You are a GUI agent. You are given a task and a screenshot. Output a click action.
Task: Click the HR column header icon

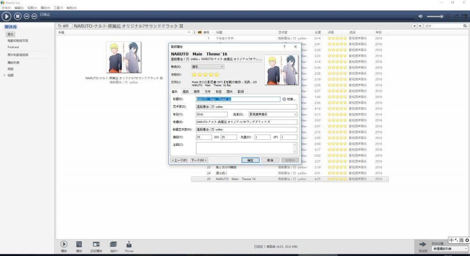(x=200, y=33)
